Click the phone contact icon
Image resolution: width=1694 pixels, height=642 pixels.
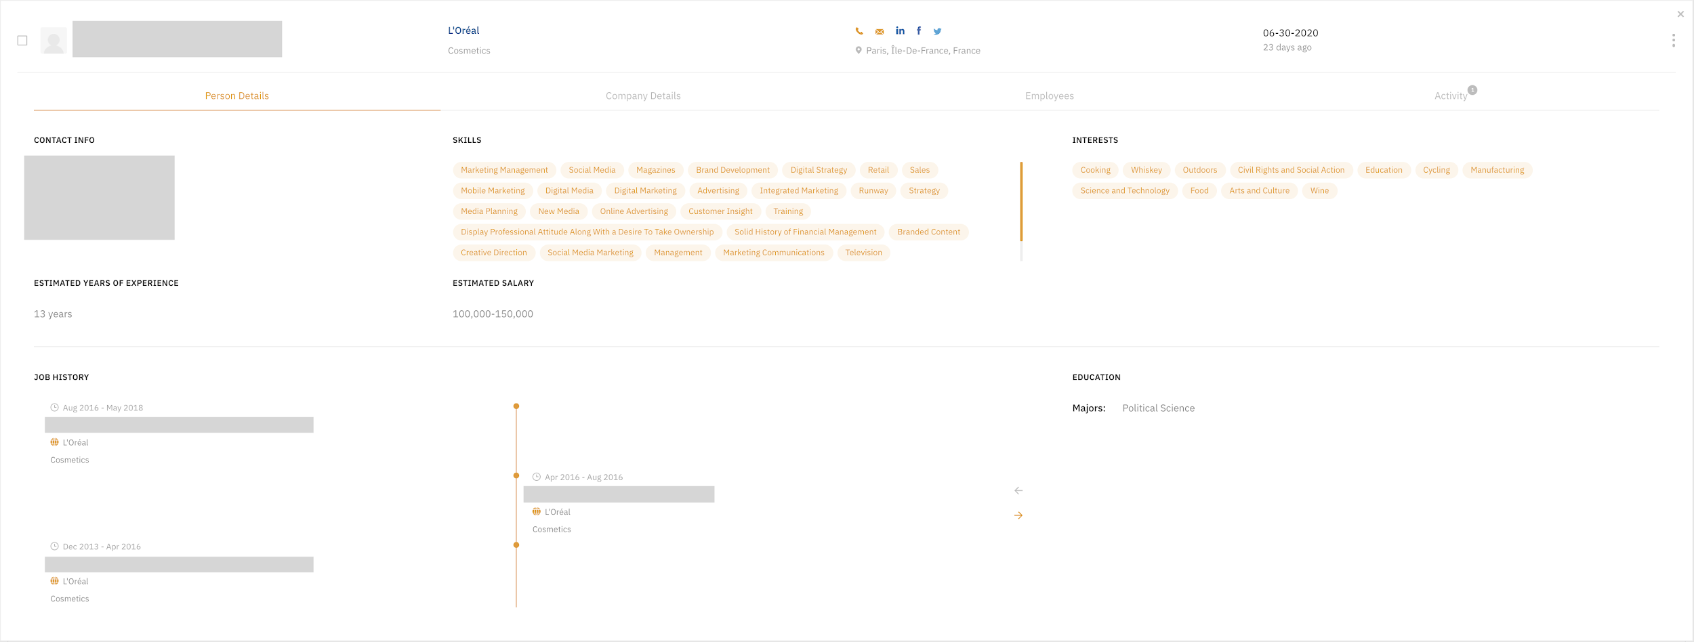point(859,31)
